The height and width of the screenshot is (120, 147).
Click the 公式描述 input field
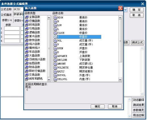pos(18,15)
